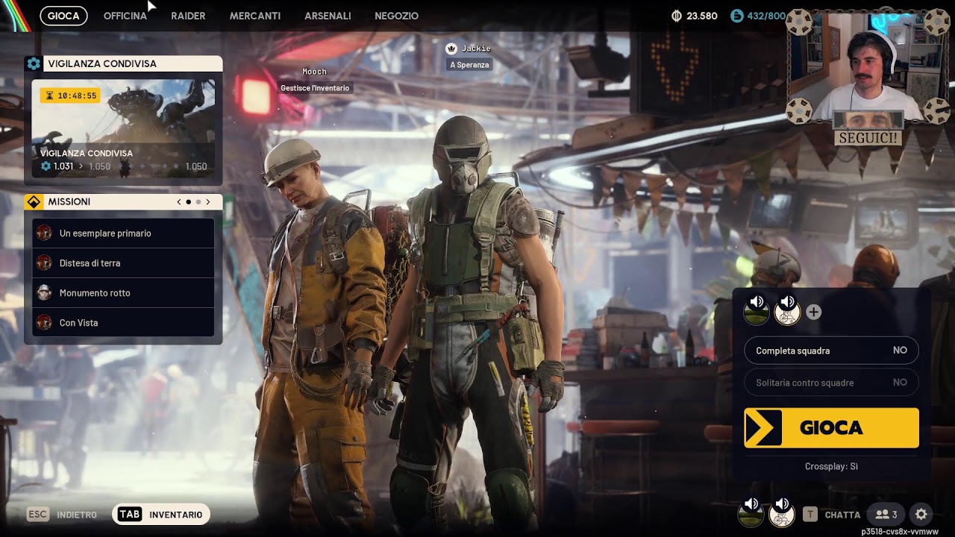Click the MISSIONI panel title
The image size is (955, 537).
click(x=69, y=202)
